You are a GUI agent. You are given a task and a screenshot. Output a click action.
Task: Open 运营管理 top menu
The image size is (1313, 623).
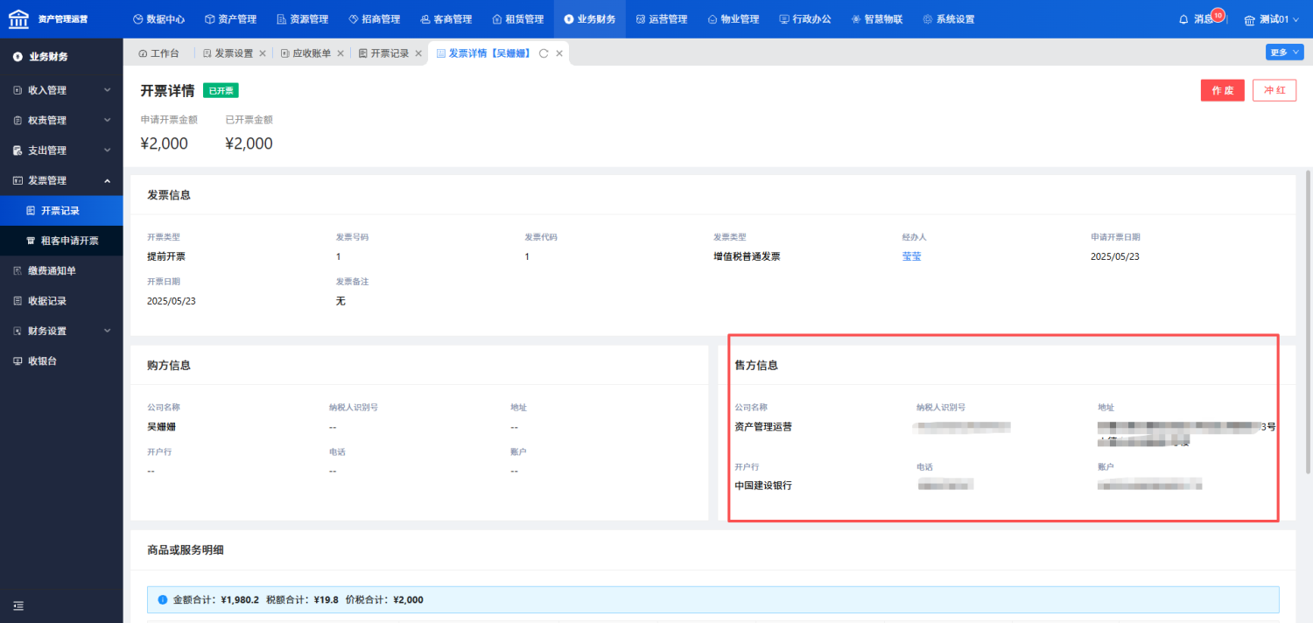pyautogui.click(x=662, y=19)
